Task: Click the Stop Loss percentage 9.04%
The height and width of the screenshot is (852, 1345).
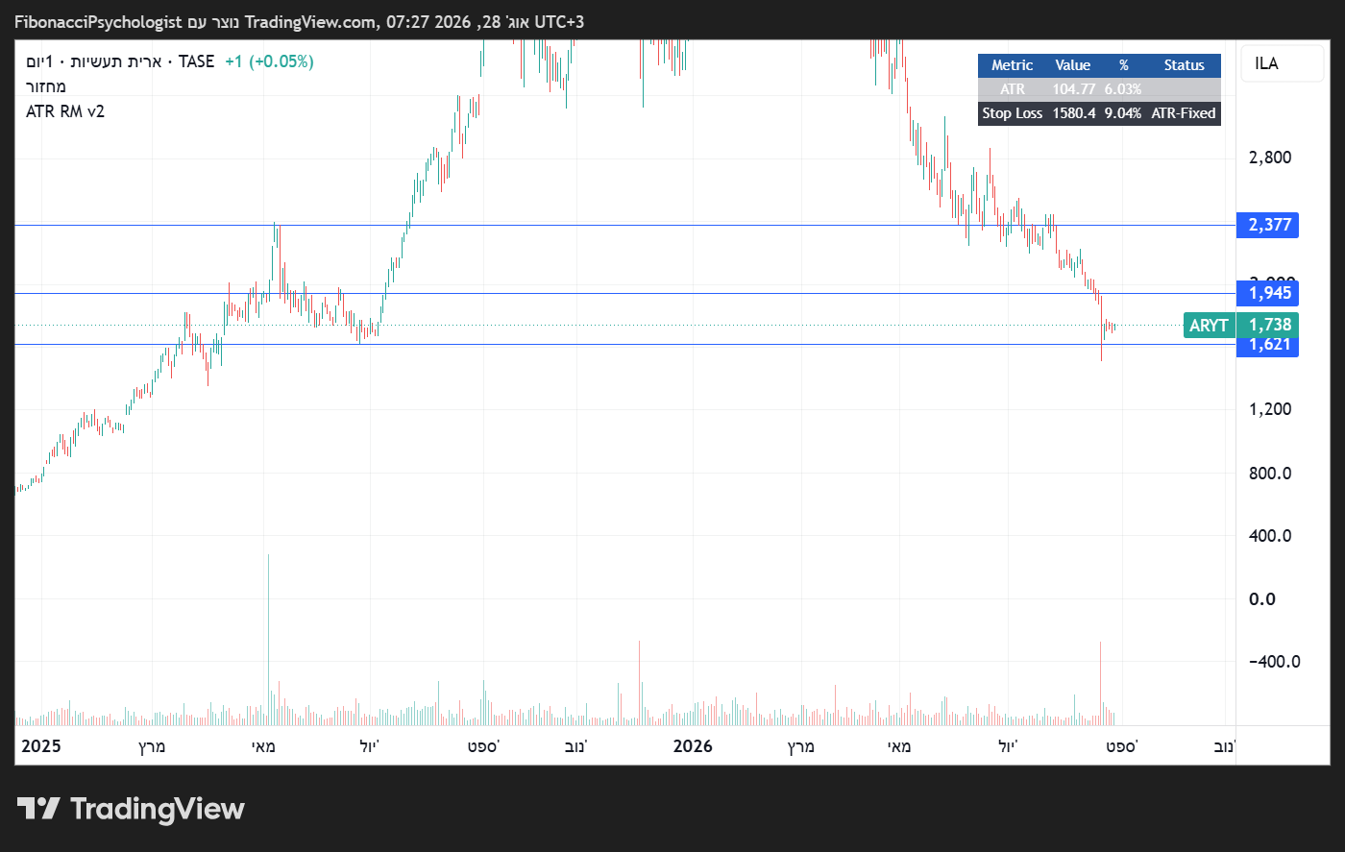Action: point(1123,113)
